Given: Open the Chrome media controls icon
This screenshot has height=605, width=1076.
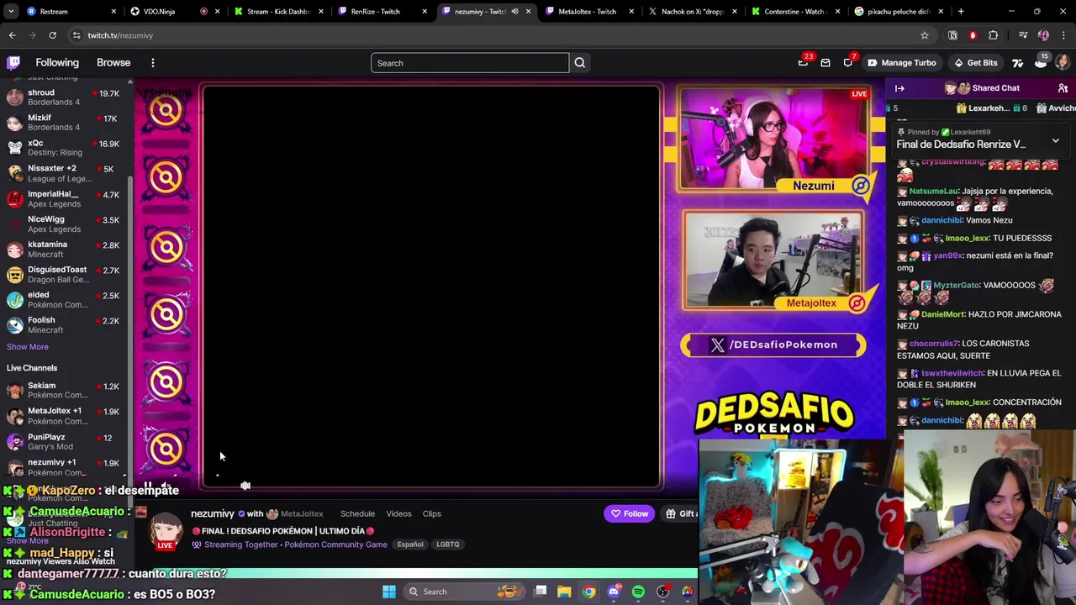Looking at the screenshot, I should click(x=1022, y=35).
